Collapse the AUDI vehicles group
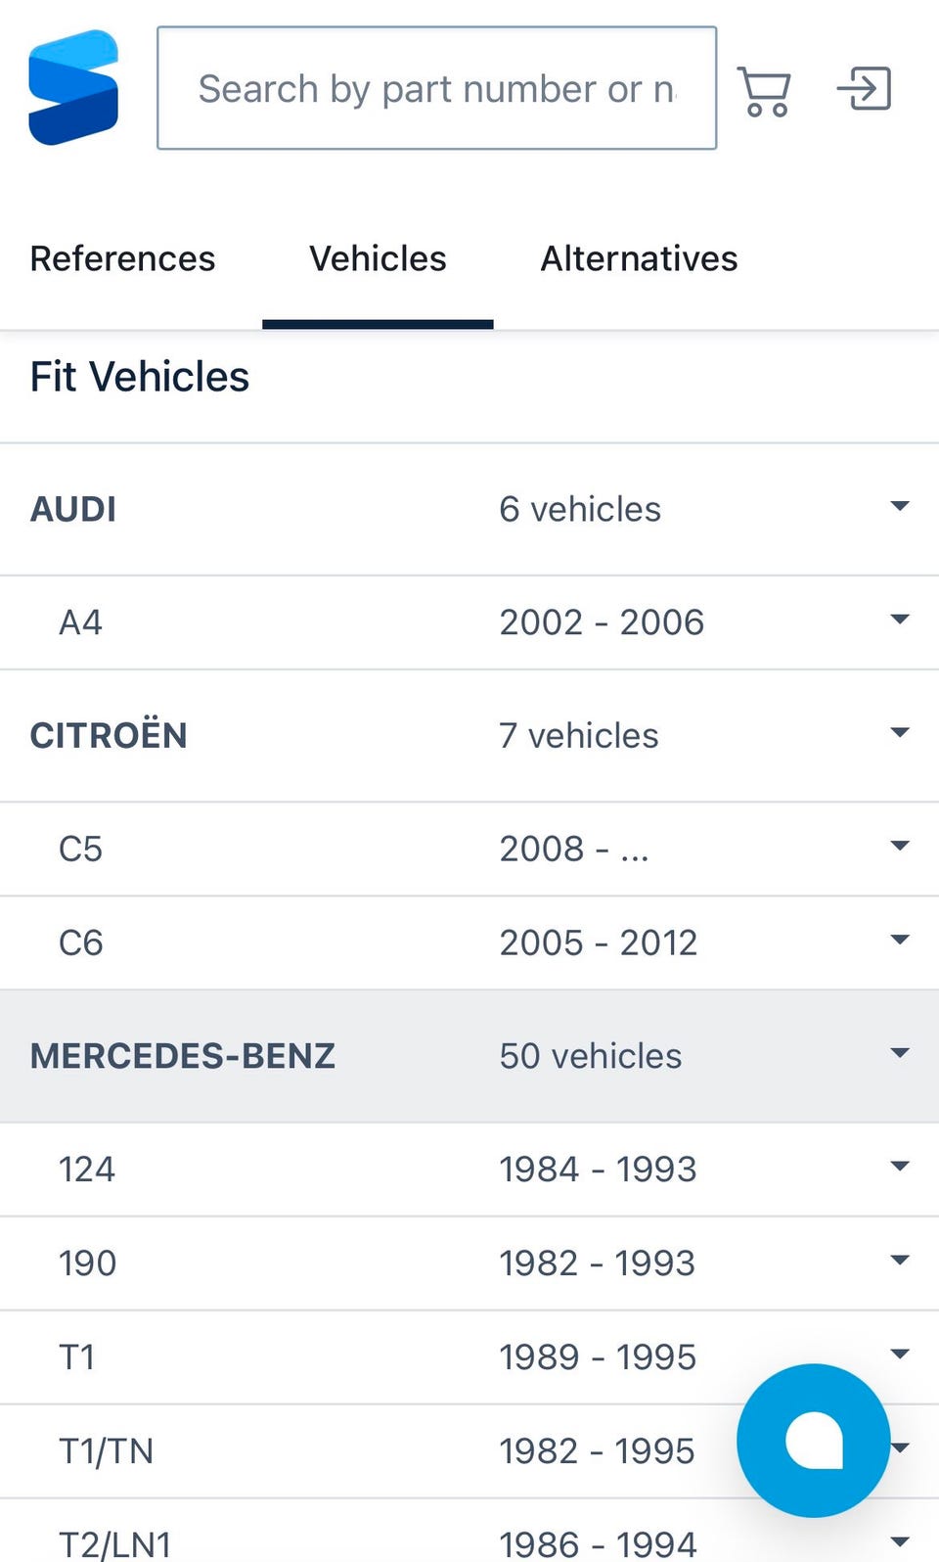The width and height of the screenshot is (939, 1562). point(900,507)
